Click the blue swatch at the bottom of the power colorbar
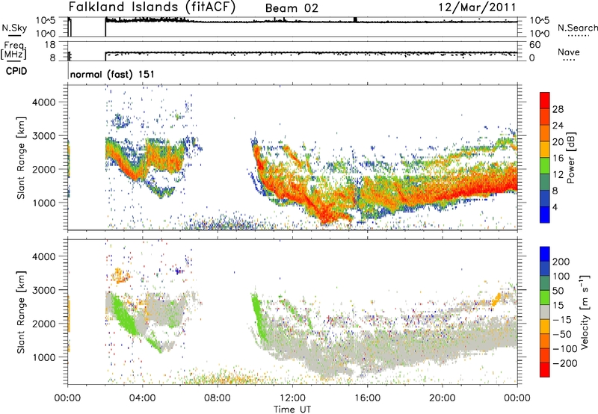Image resolution: width=598 pixels, height=414 pixels. (545, 214)
